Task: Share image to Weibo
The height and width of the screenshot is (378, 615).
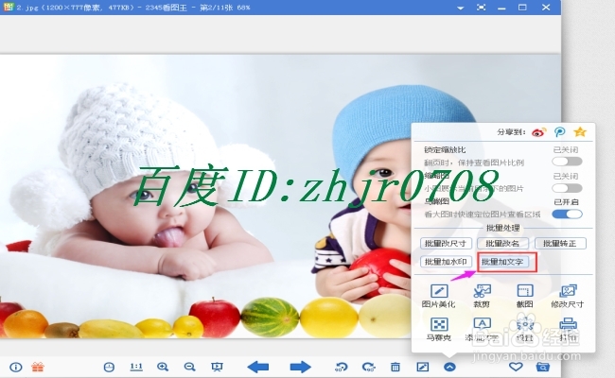Action: coord(539,132)
